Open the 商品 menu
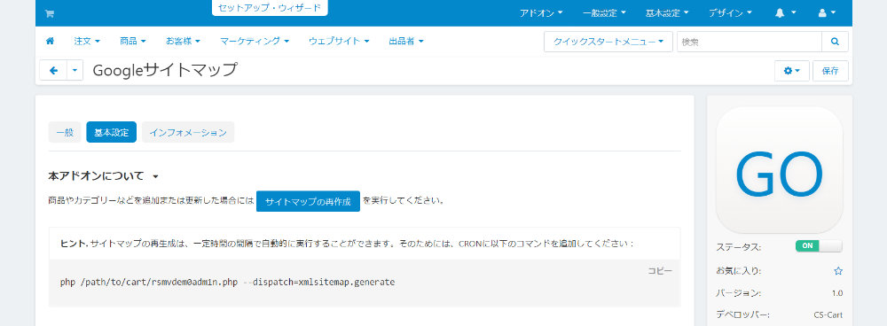This screenshot has width=887, height=326. click(x=133, y=42)
